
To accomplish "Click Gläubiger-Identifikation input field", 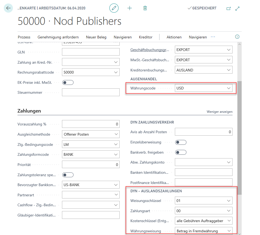I will click(x=91, y=215).
